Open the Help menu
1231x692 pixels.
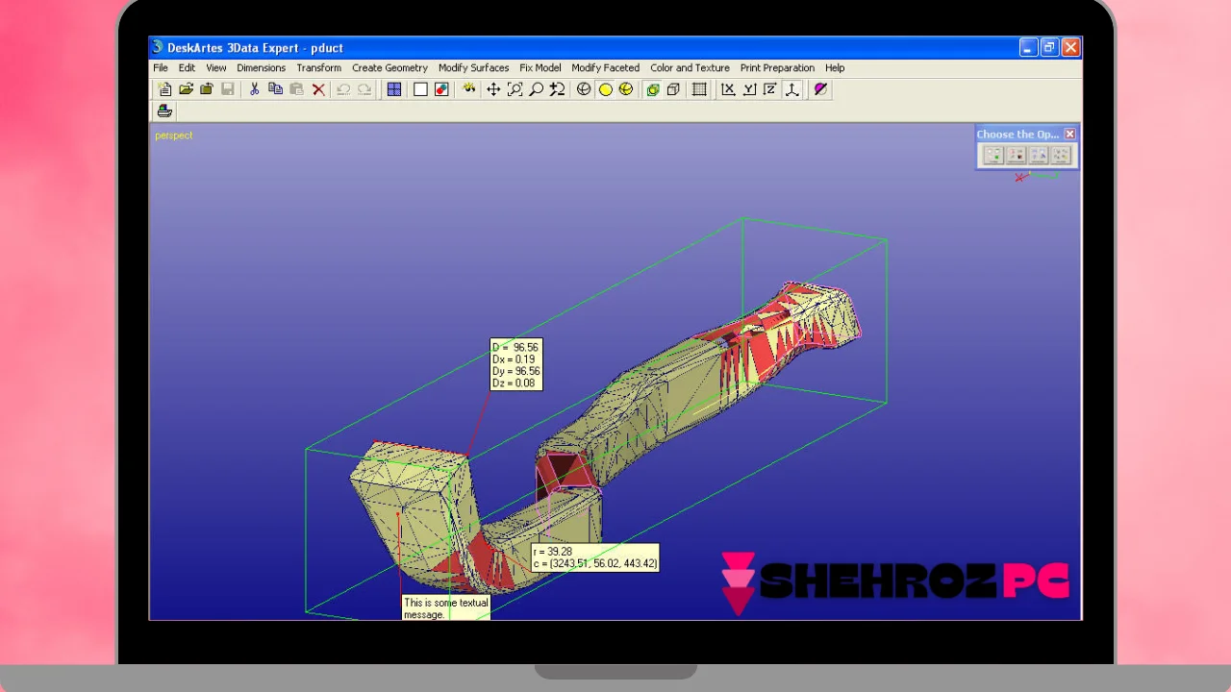coord(835,68)
